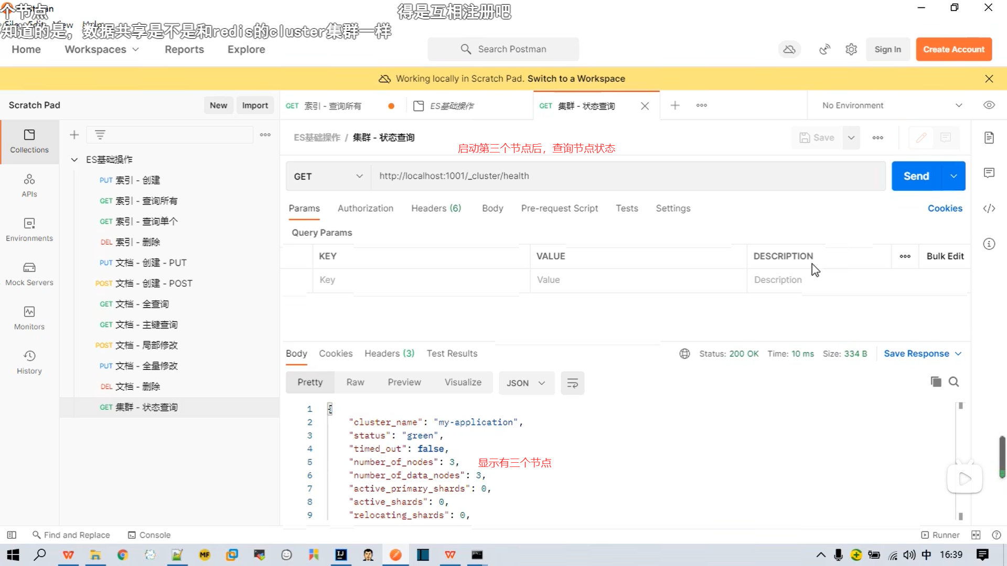Select the Raw response view tab
Image resolution: width=1007 pixels, height=566 pixels.
coord(355,382)
